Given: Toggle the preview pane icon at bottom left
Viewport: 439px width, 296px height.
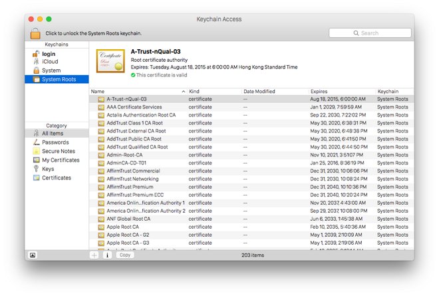Looking at the screenshot, I should tap(33, 255).
